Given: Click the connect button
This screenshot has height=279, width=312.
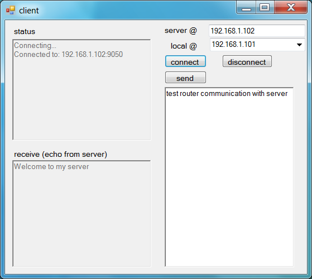Looking at the screenshot, I should [x=185, y=61].
